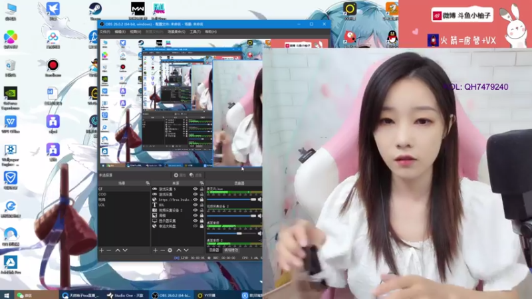Launch the MW Modern Warfare desktop shortcut
Viewport: 532px width, 299px height.
pos(138,11)
